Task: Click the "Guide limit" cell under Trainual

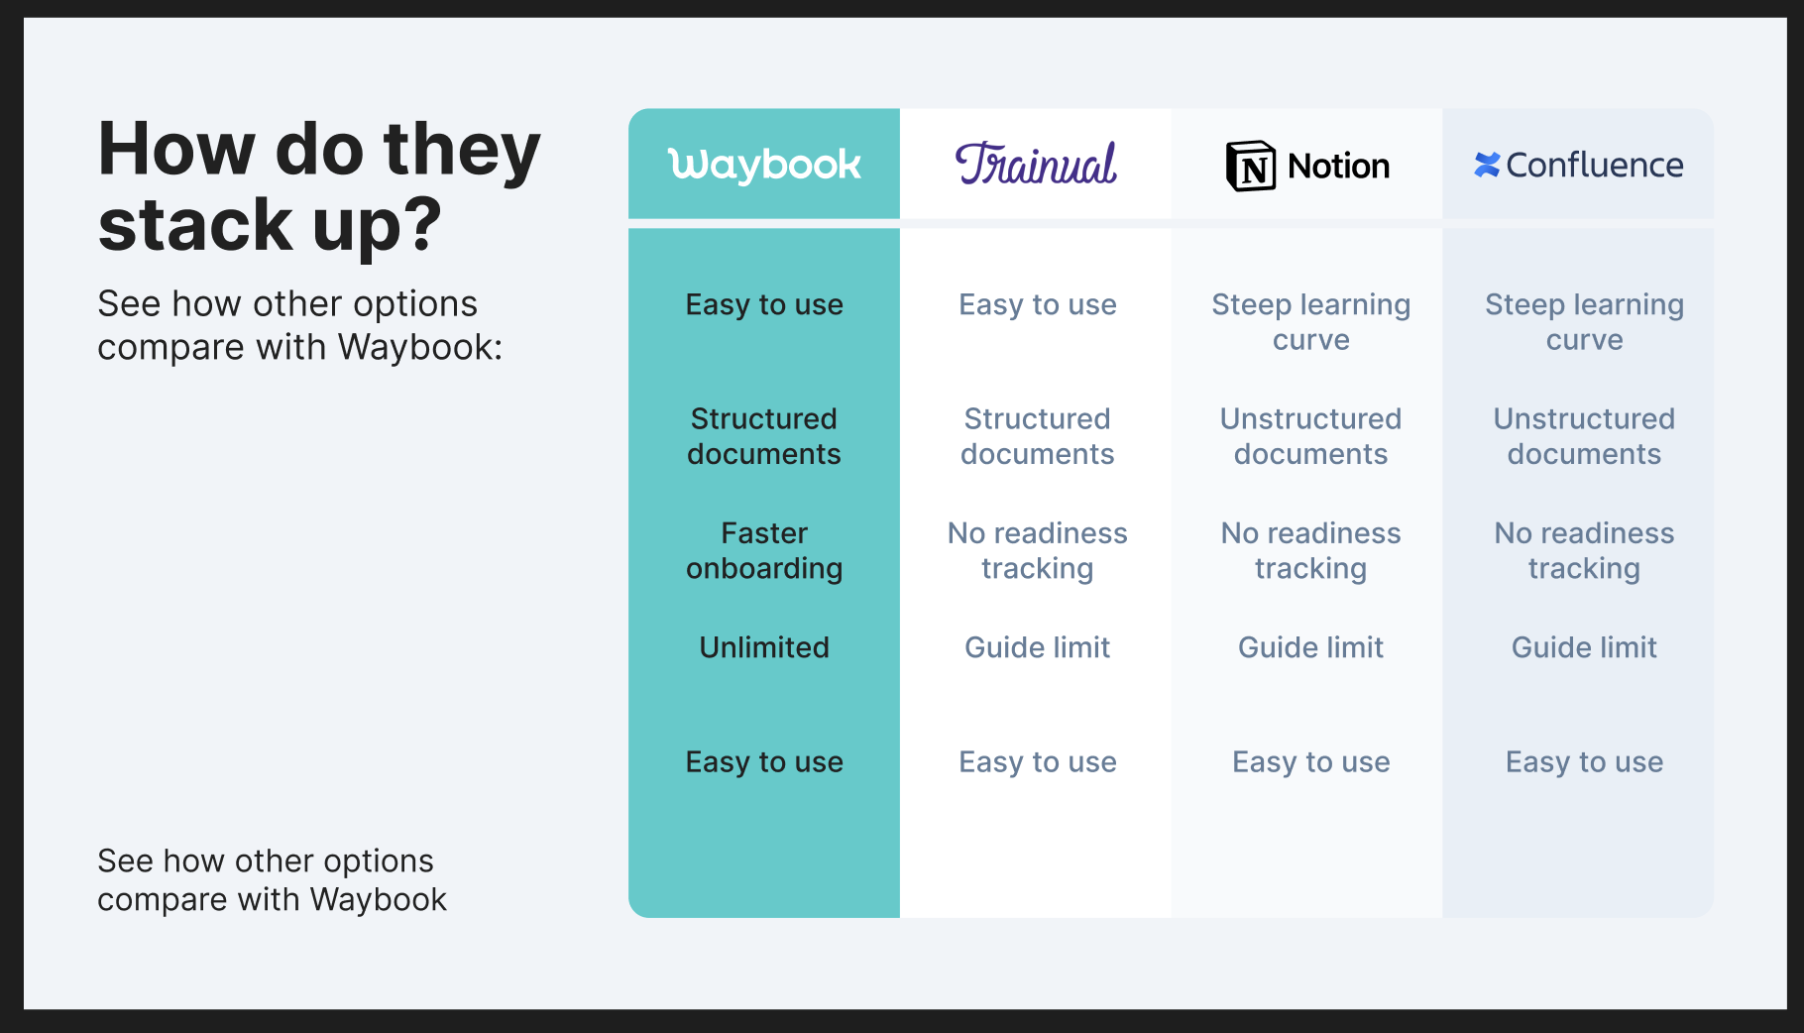Action: pyautogui.click(x=1037, y=647)
